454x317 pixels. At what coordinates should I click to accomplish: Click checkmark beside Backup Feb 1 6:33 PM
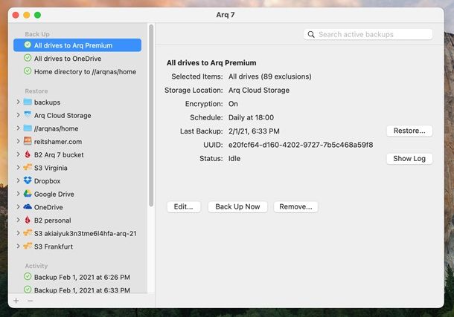28,290
